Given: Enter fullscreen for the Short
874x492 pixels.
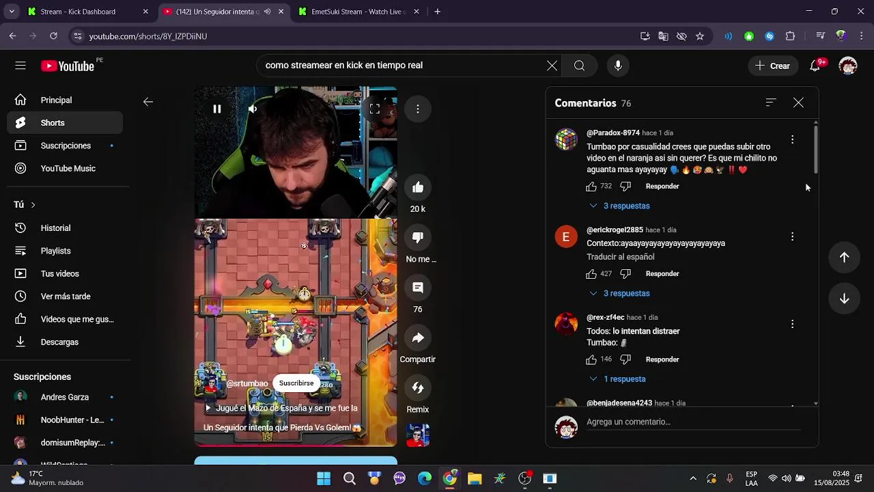Looking at the screenshot, I should tap(375, 109).
